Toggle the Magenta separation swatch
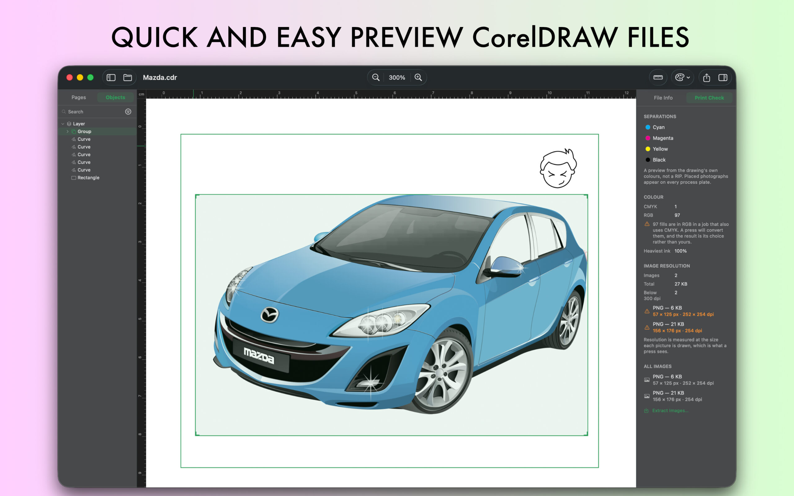Viewport: 794px width, 496px height. pyautogui.click(x=648, y=138)
